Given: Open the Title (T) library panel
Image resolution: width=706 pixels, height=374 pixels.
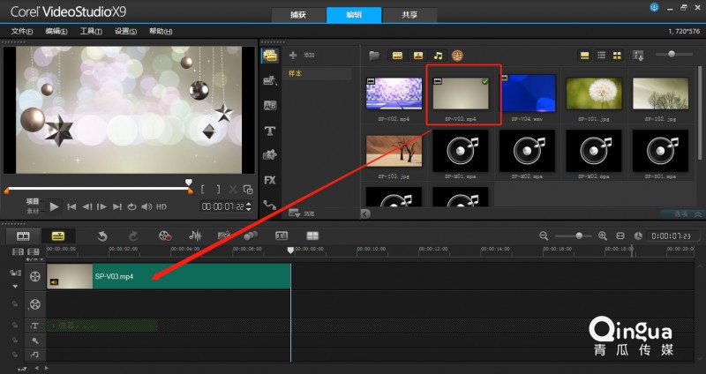Looking at the screenshot, I should 270,131.
